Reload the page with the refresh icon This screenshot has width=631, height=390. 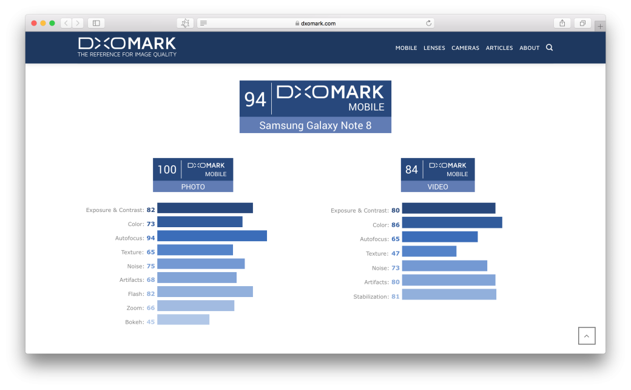point(428,23)
